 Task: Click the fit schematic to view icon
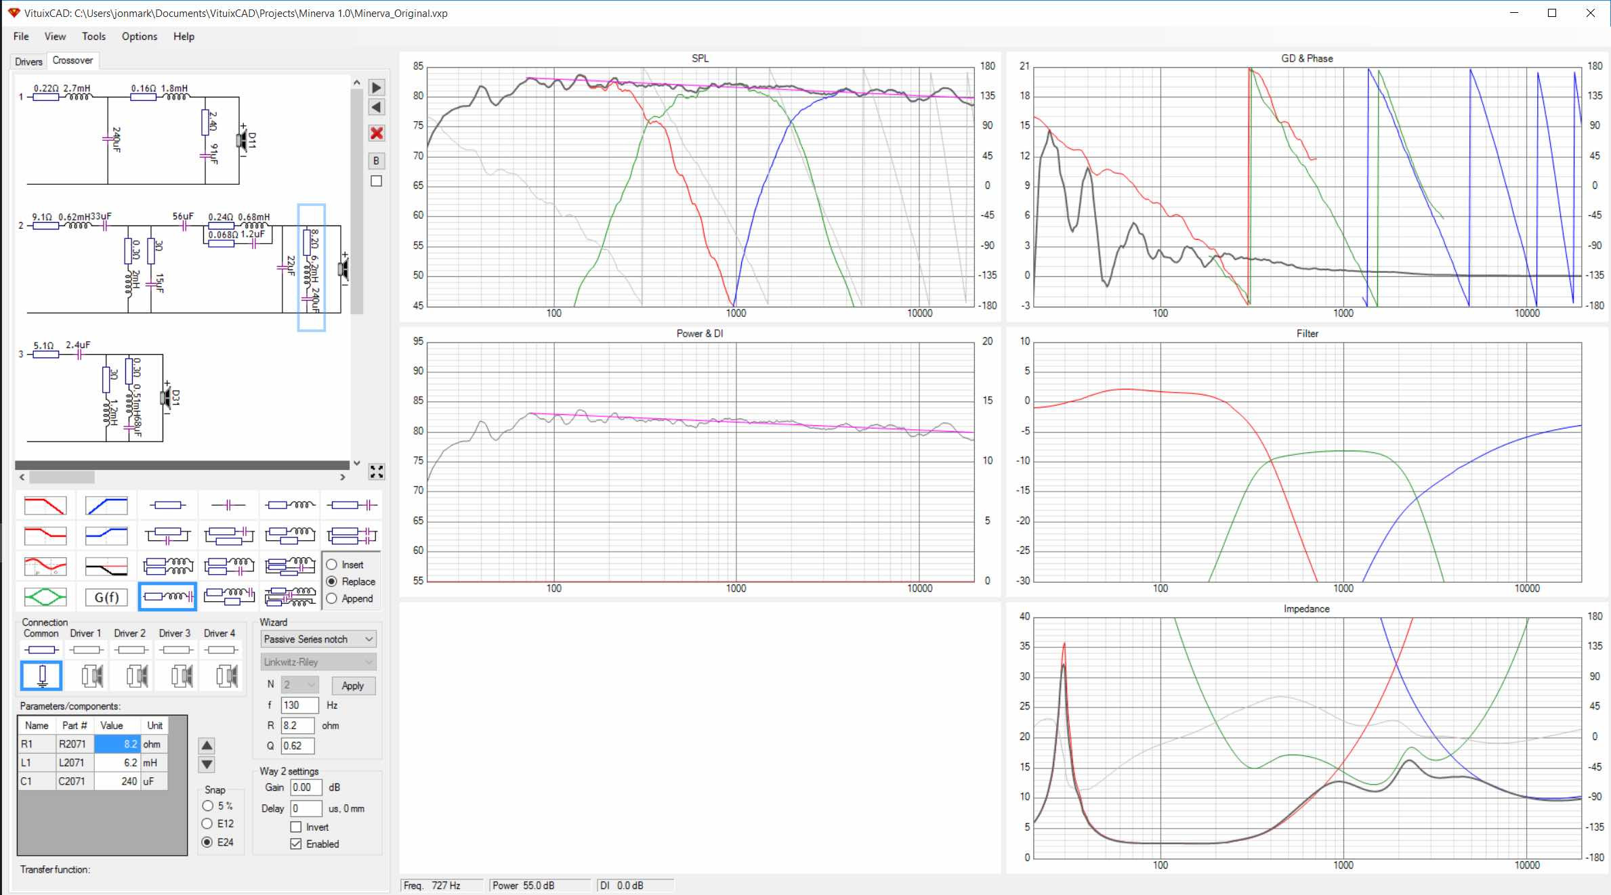[377, 472]
